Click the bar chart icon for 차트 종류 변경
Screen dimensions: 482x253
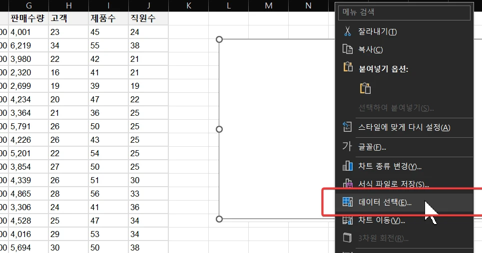pyautogui.click(x=348, y=166)
